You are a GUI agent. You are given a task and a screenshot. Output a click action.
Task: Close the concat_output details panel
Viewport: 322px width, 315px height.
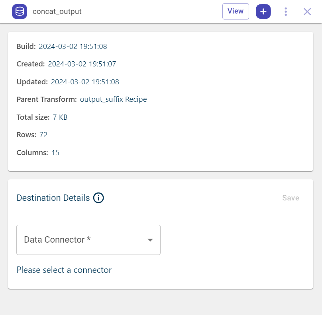point(307,12)
